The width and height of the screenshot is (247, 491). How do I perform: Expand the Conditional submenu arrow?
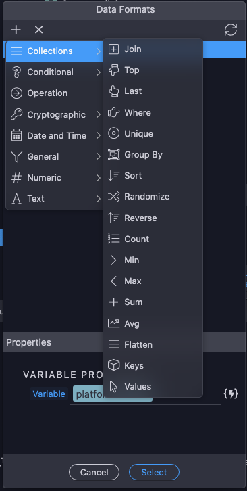[x=98, y=72]
